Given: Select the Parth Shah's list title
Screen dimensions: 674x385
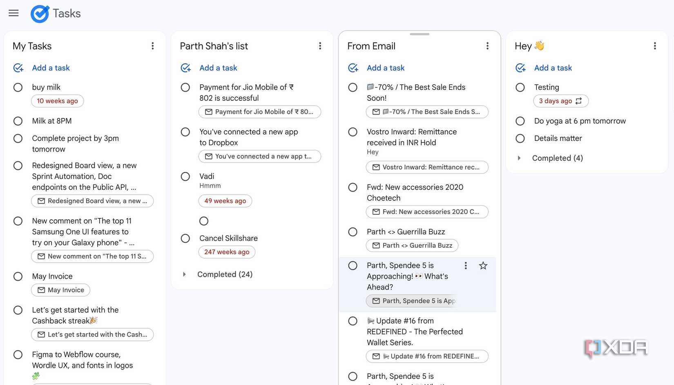Looking at the screenshot, I should pyautogui.click(x=214, y=46).
